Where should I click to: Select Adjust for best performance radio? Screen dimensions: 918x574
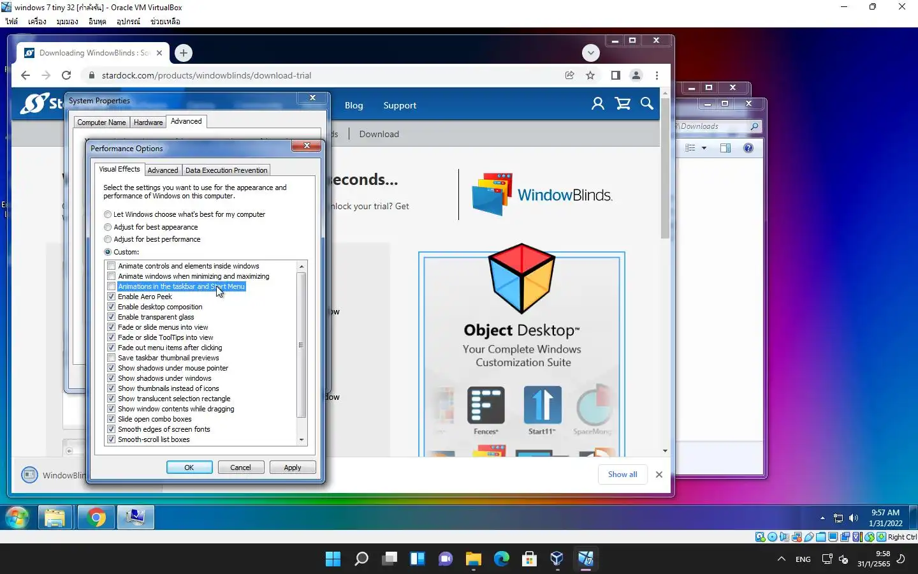click(x=108, y=239)
